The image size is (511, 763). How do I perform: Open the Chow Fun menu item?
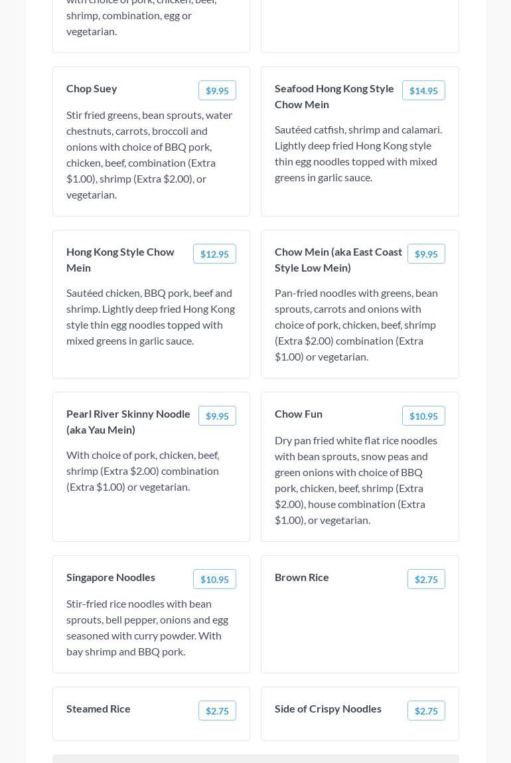point(299,414)
